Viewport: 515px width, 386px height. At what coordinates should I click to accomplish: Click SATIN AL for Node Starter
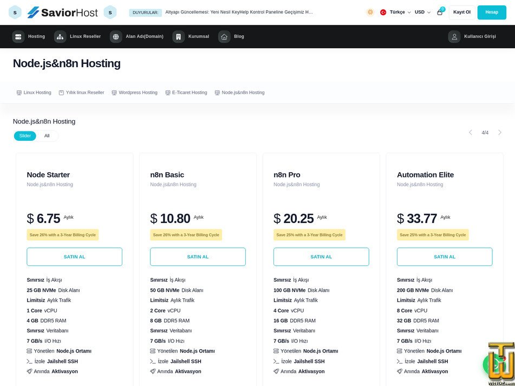tap(75, 257)
